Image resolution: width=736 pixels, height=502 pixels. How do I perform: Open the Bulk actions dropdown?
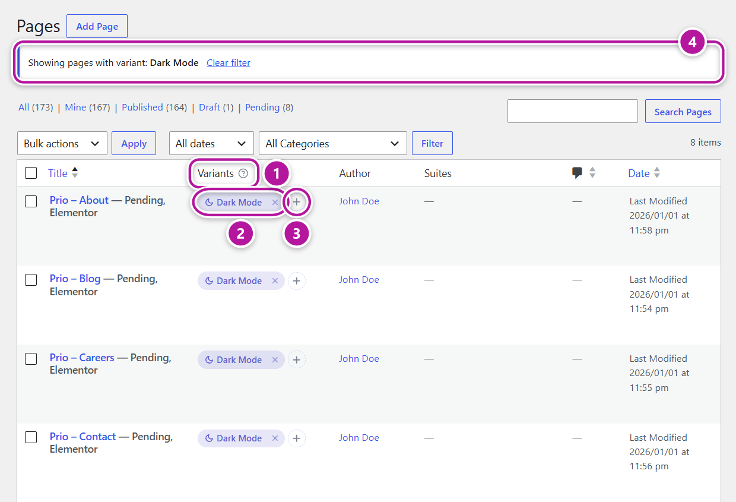[62, 143]
